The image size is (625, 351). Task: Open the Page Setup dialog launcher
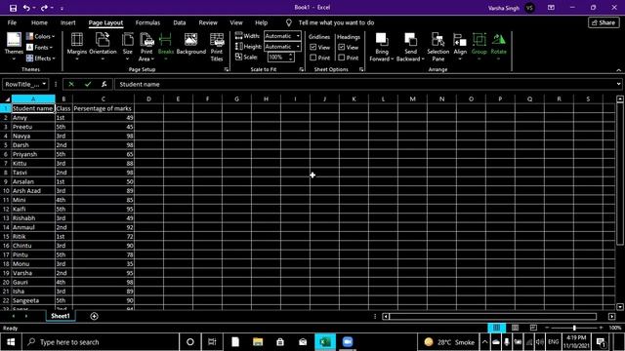227,69
